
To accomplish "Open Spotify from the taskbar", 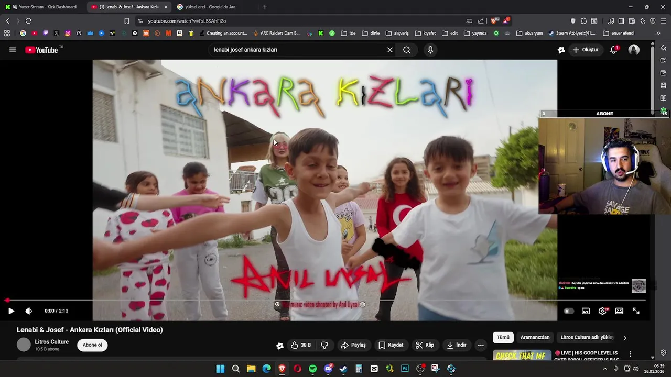I will (312, 369).
